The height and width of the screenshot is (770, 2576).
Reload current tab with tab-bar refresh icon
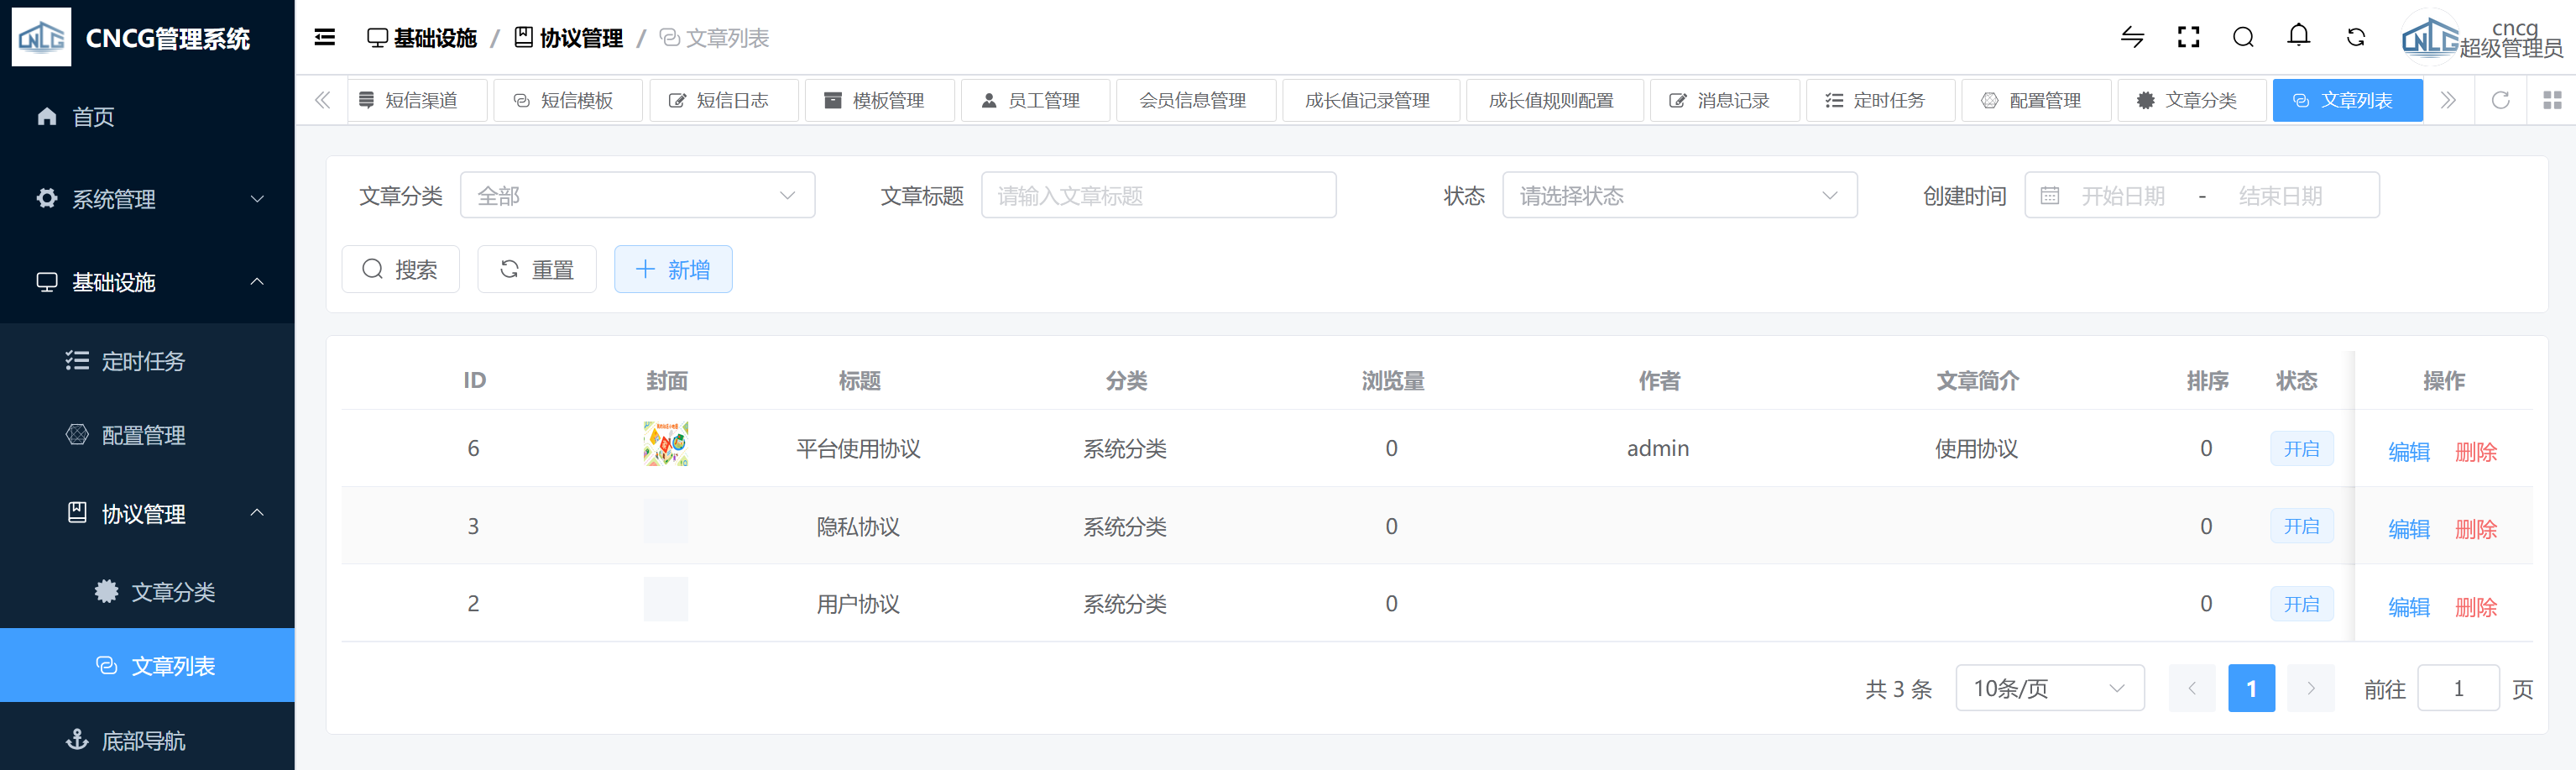[x=2500, y=100]
